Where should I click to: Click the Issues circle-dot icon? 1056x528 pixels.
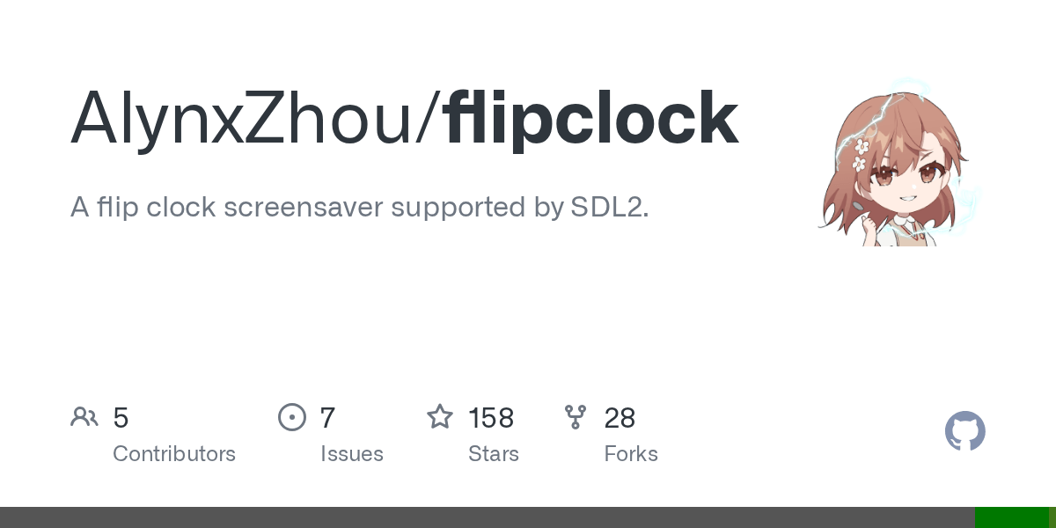(292, 417)
